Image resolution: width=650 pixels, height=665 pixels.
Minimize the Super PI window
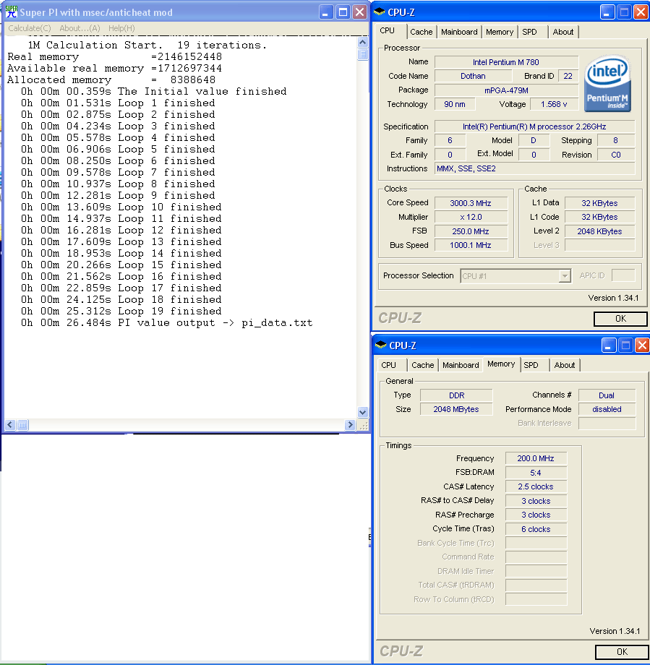tap(325, 12)
